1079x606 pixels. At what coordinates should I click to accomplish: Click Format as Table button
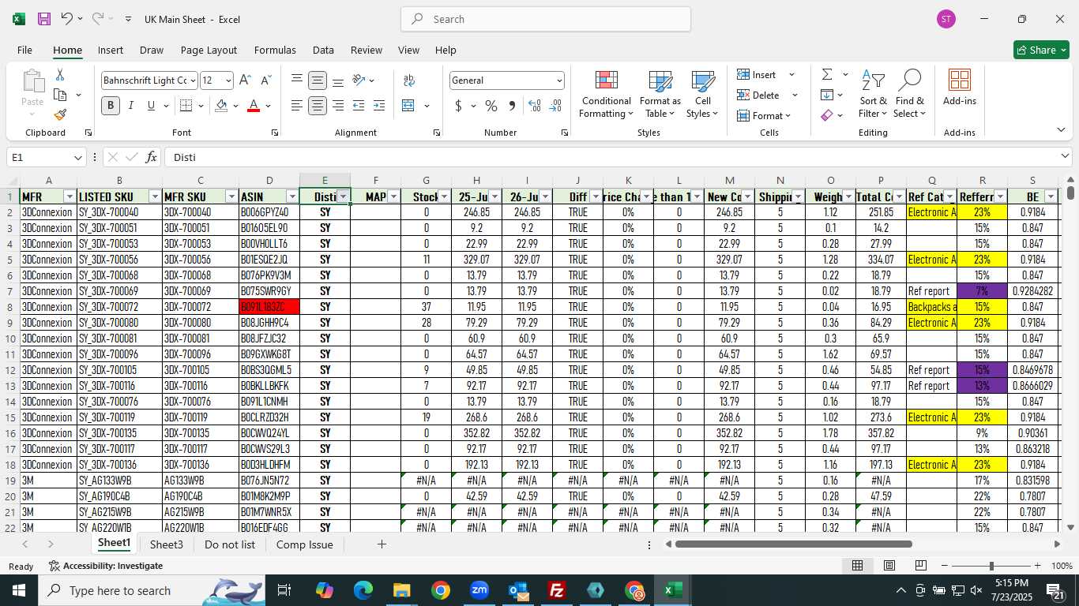[x=660, y=95]
